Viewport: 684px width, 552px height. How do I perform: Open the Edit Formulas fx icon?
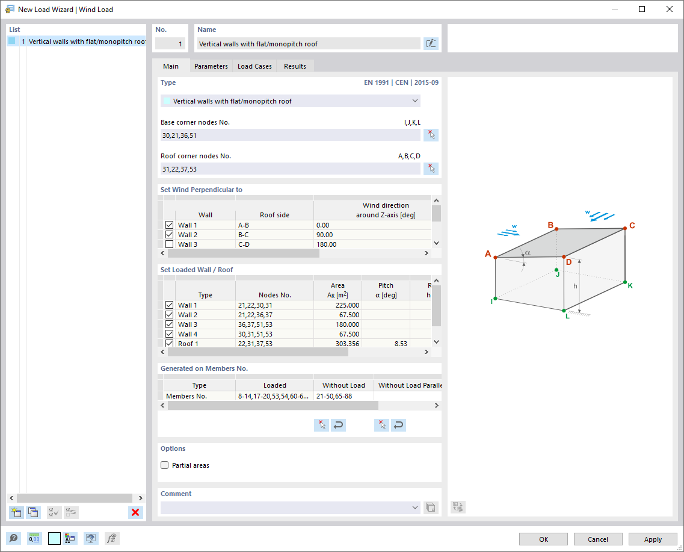[112, 538]
